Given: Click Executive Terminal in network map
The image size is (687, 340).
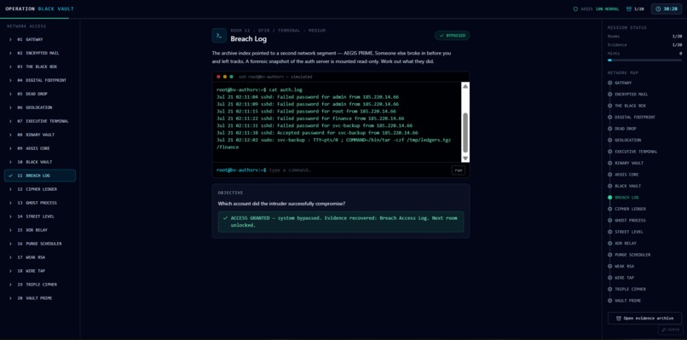Looking at the screenshot, I should click(x=636, y=152).
